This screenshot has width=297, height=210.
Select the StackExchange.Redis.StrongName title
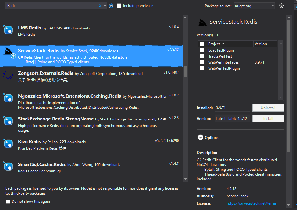[56, 119]
